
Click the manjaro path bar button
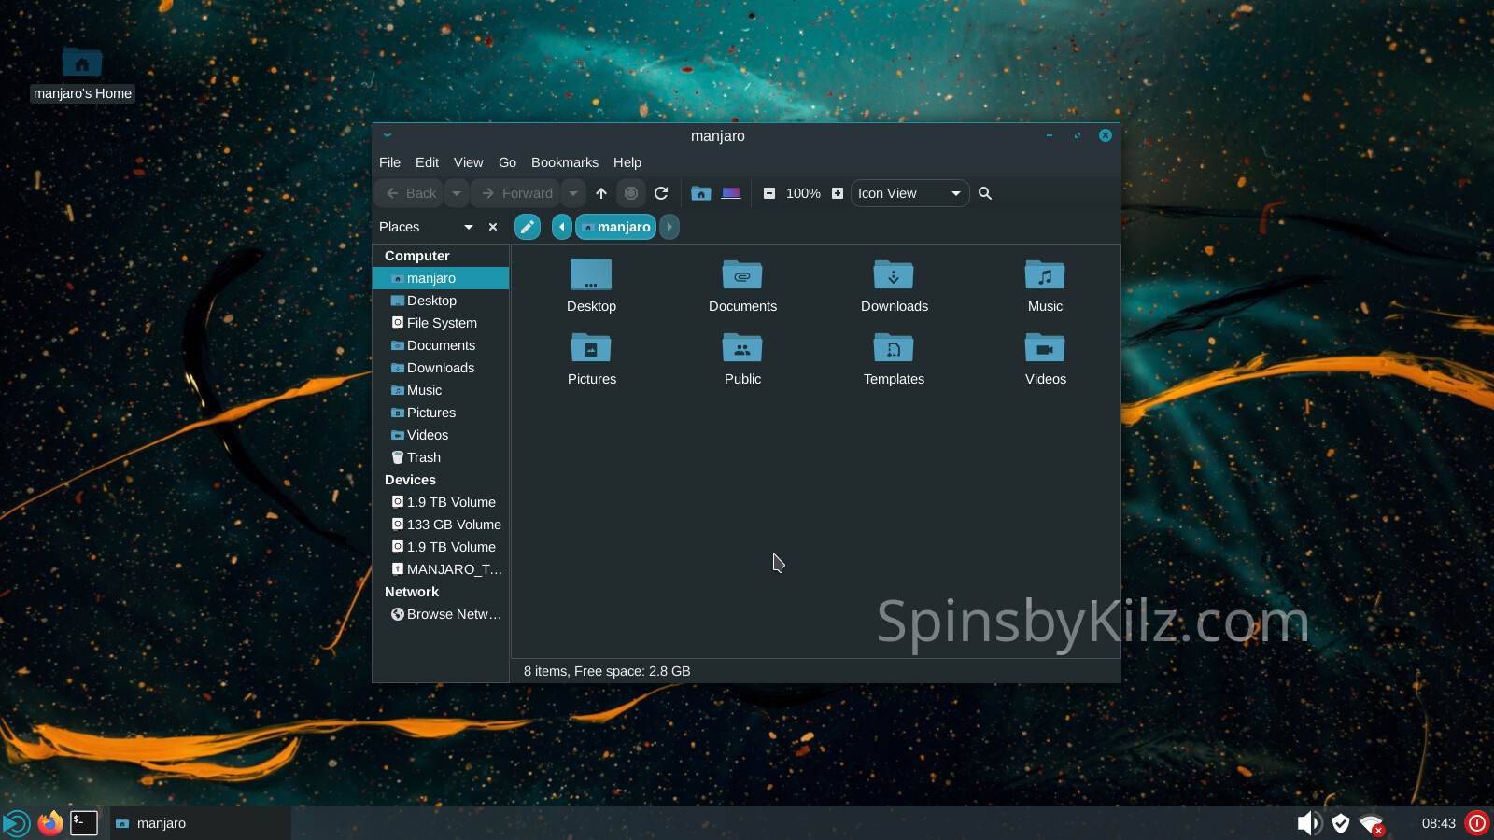coord(616,227)
